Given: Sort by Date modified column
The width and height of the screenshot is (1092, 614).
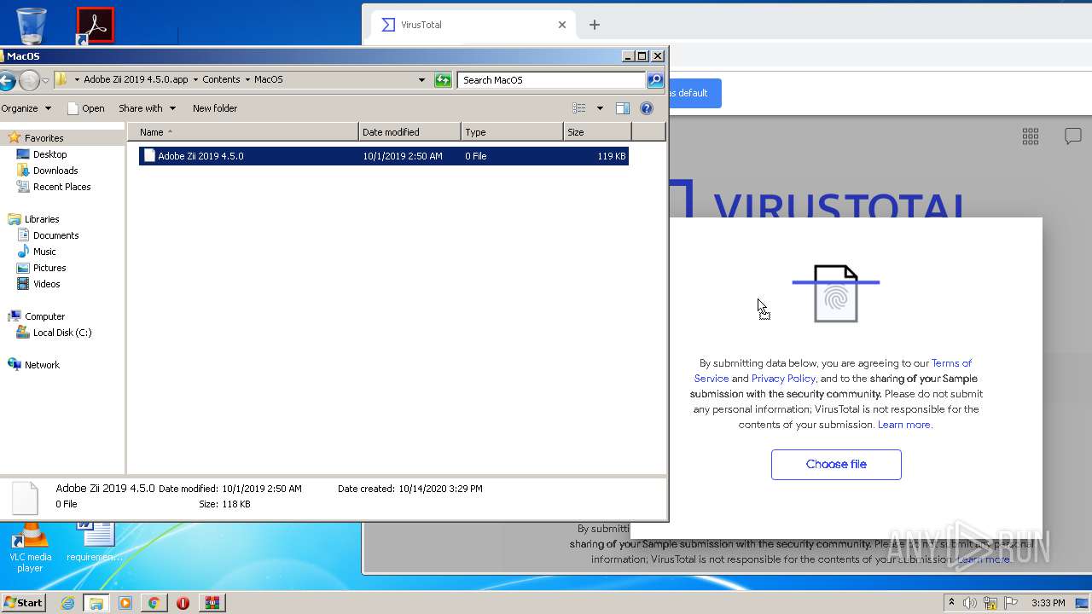Looking at the screenshot, I should click(x=410, y=132).
